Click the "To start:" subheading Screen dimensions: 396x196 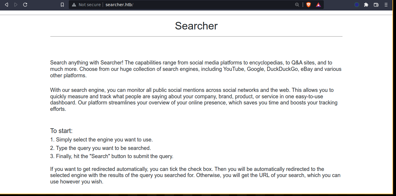click(x=61, y=131)
